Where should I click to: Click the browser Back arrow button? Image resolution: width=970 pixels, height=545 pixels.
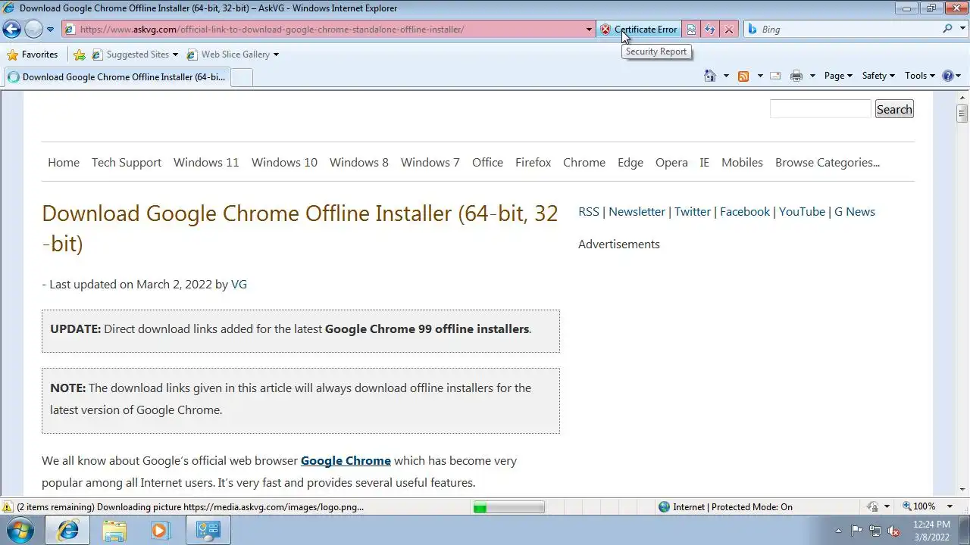(x=11, y=30)
